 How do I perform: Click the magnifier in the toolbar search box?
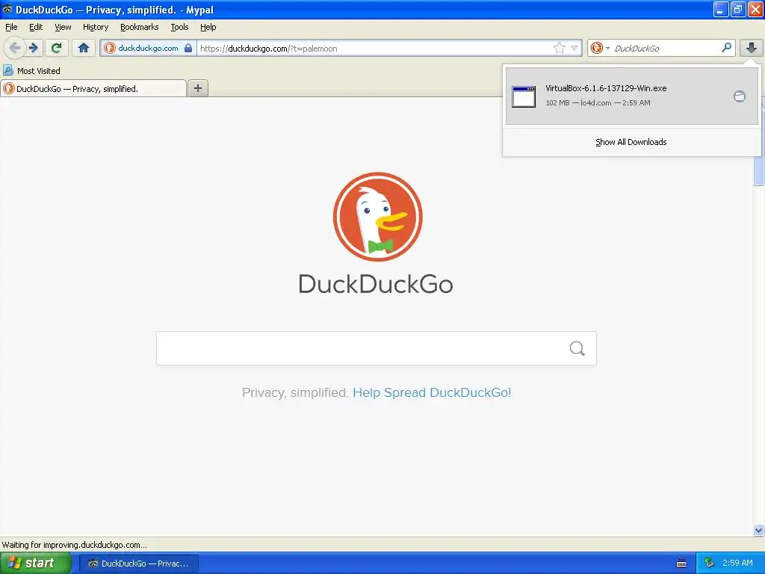pos(726,47)
